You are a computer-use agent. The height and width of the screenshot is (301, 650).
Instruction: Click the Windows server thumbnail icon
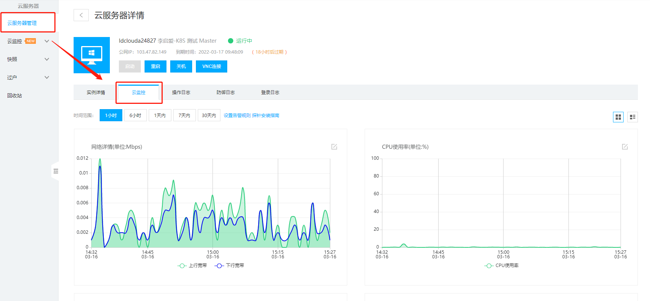click(x=92, y=55)
